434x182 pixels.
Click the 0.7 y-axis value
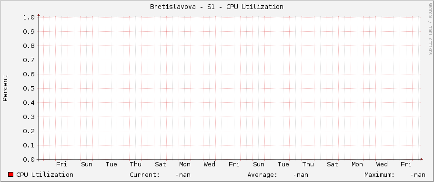click(x=29, y=60)
